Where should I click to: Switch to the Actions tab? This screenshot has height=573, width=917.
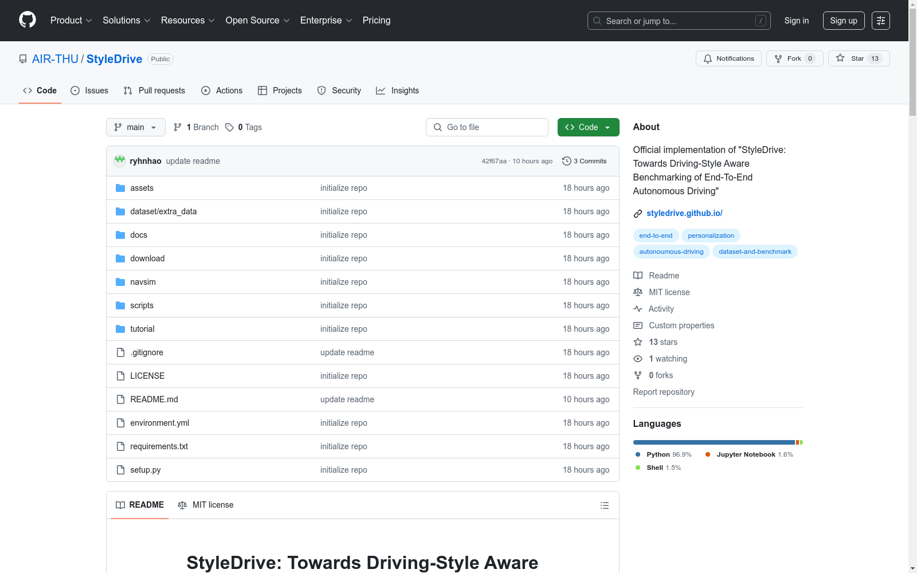point(222,91)
